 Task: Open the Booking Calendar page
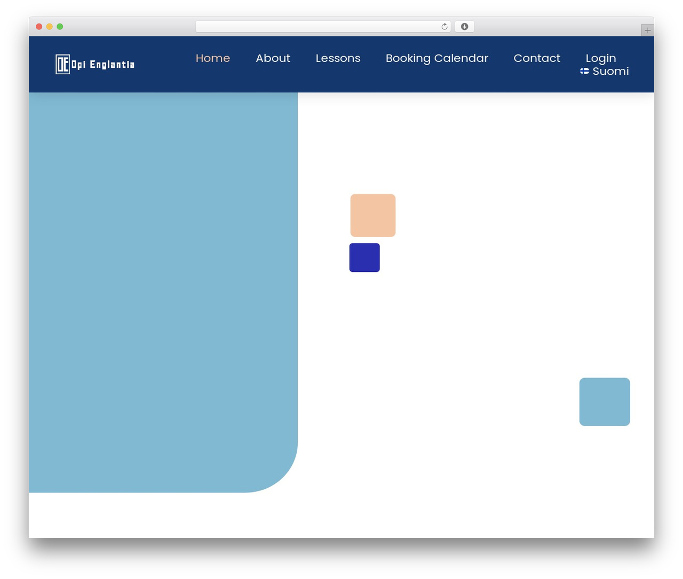click(437, 58)
